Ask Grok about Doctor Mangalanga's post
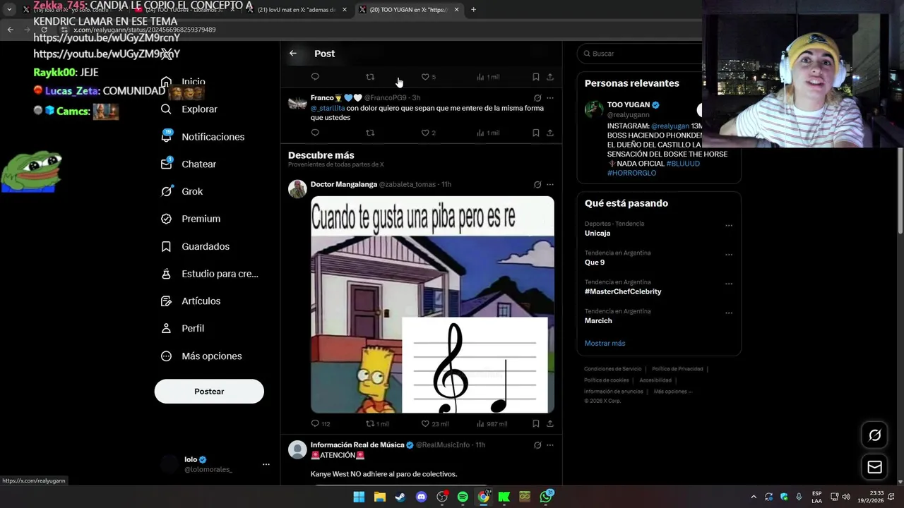 pos(537,185)
